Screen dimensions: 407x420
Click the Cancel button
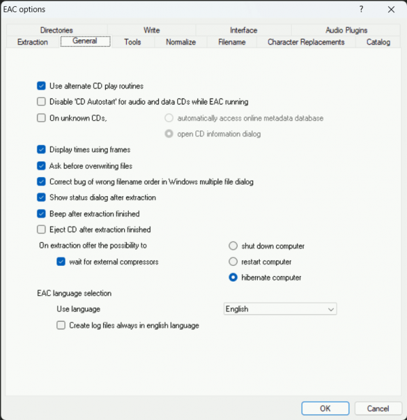(x=378, y=408)
